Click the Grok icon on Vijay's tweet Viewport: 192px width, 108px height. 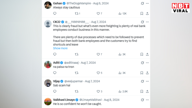pyautogui.click(x=142, y=81)
